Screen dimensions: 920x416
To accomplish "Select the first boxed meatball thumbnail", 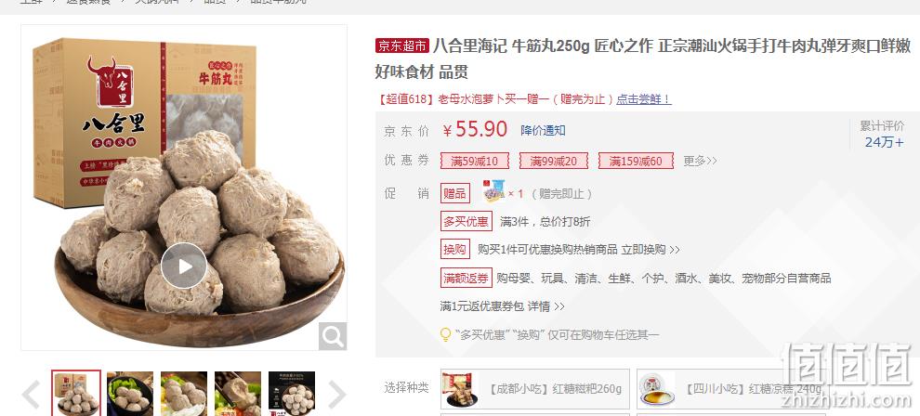I will click(x=76, y=393).
